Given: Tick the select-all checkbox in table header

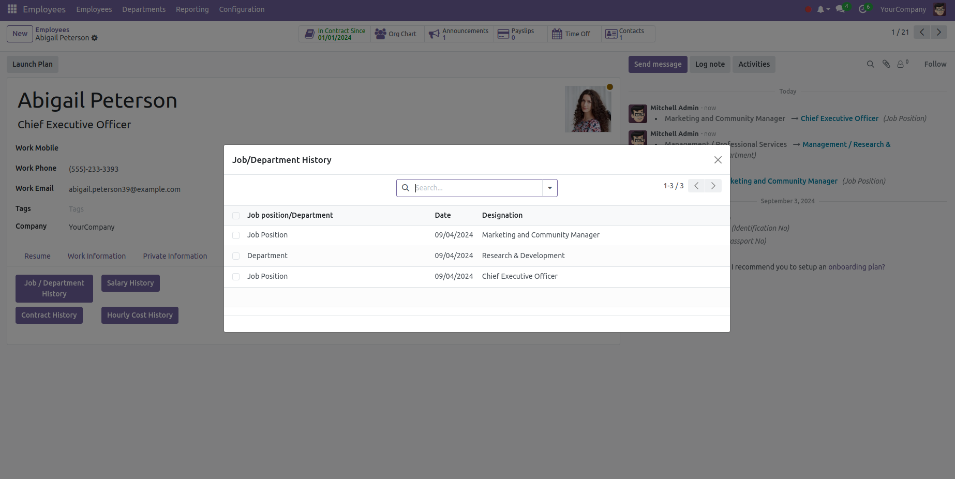Looking at the screenshot, I should coord(236,216).
